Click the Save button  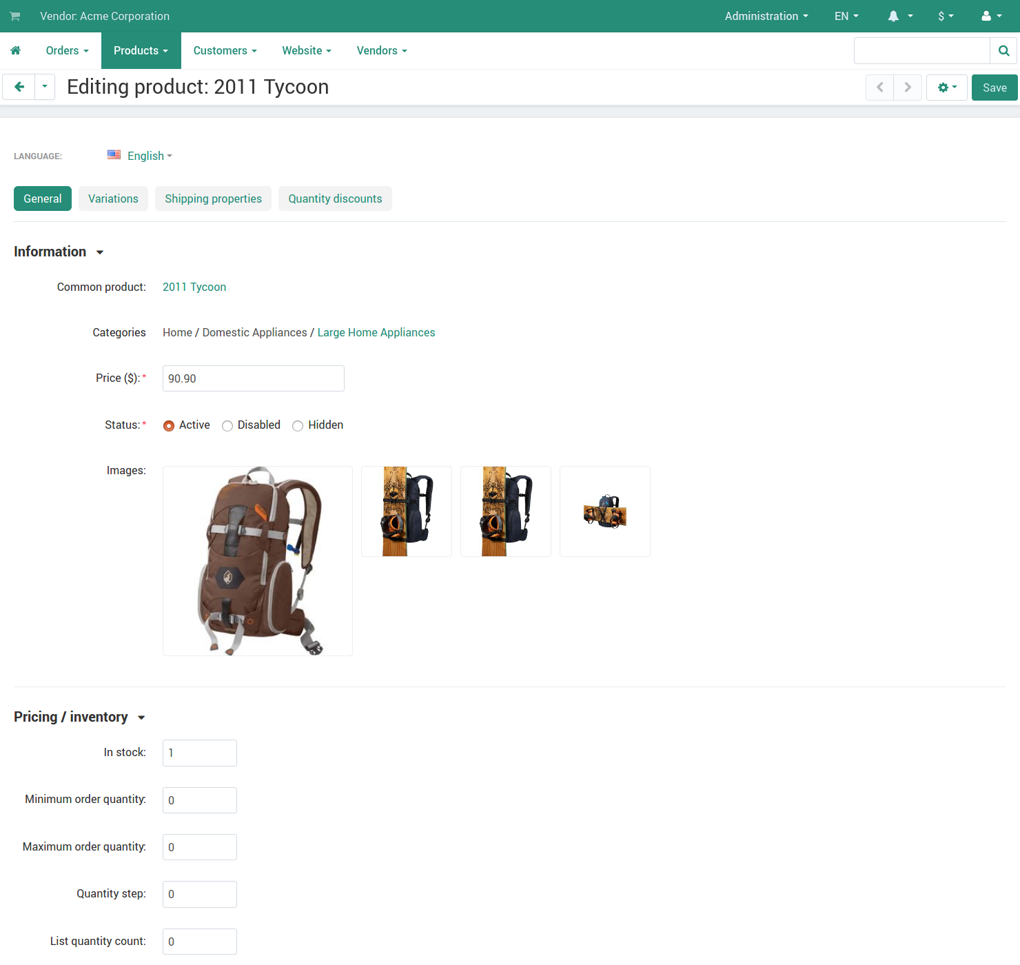click(994, 88)
